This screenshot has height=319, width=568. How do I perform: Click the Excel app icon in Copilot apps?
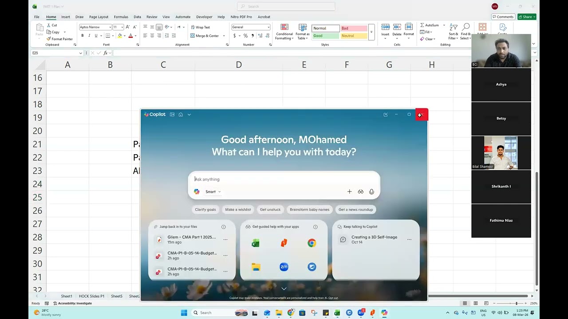pos(256,243)
